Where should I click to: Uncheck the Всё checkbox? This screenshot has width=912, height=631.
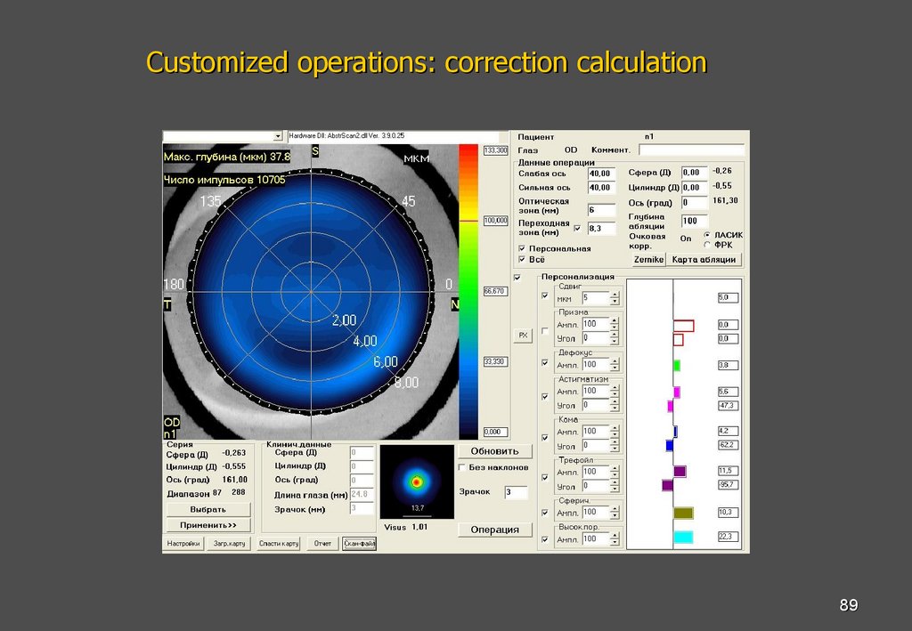[x=522, y=259]
